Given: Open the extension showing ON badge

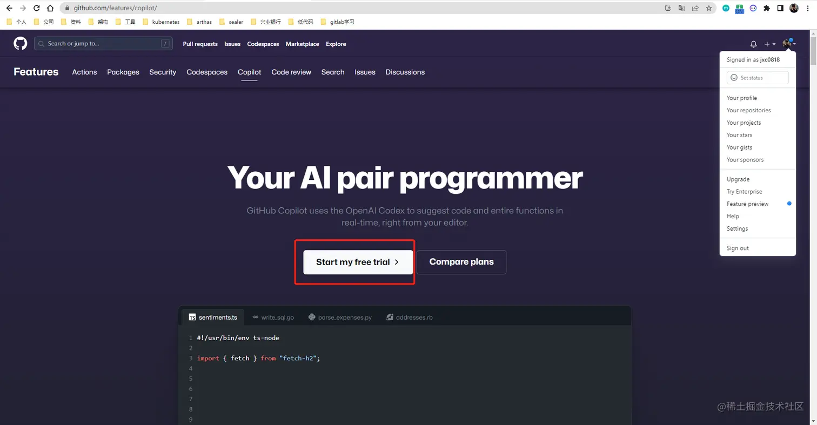Looking at the screenshot, I should click(739, 9).
